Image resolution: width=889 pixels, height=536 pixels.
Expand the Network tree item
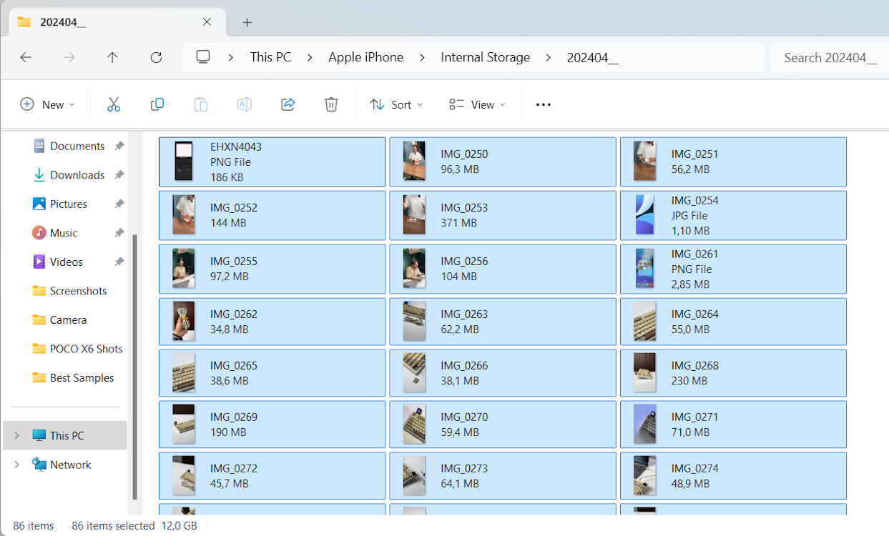click(x=16, y=465)
